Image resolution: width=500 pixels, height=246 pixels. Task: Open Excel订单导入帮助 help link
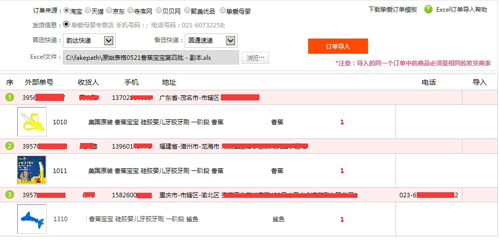pos(461,10)
